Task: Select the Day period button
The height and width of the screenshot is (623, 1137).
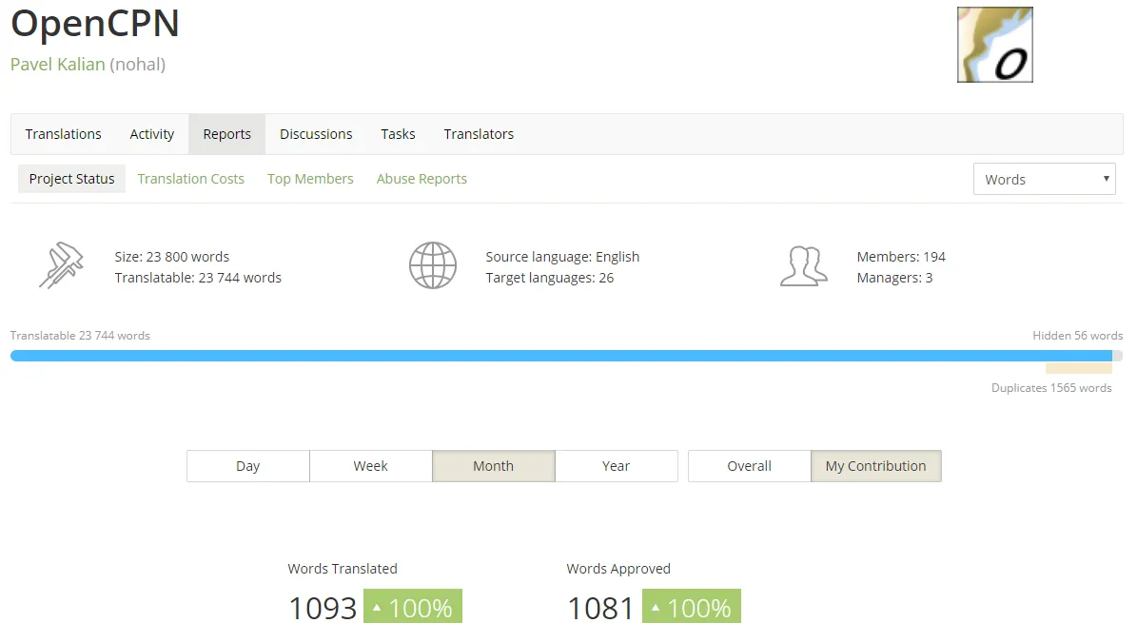Action: (x=248, y=466)
